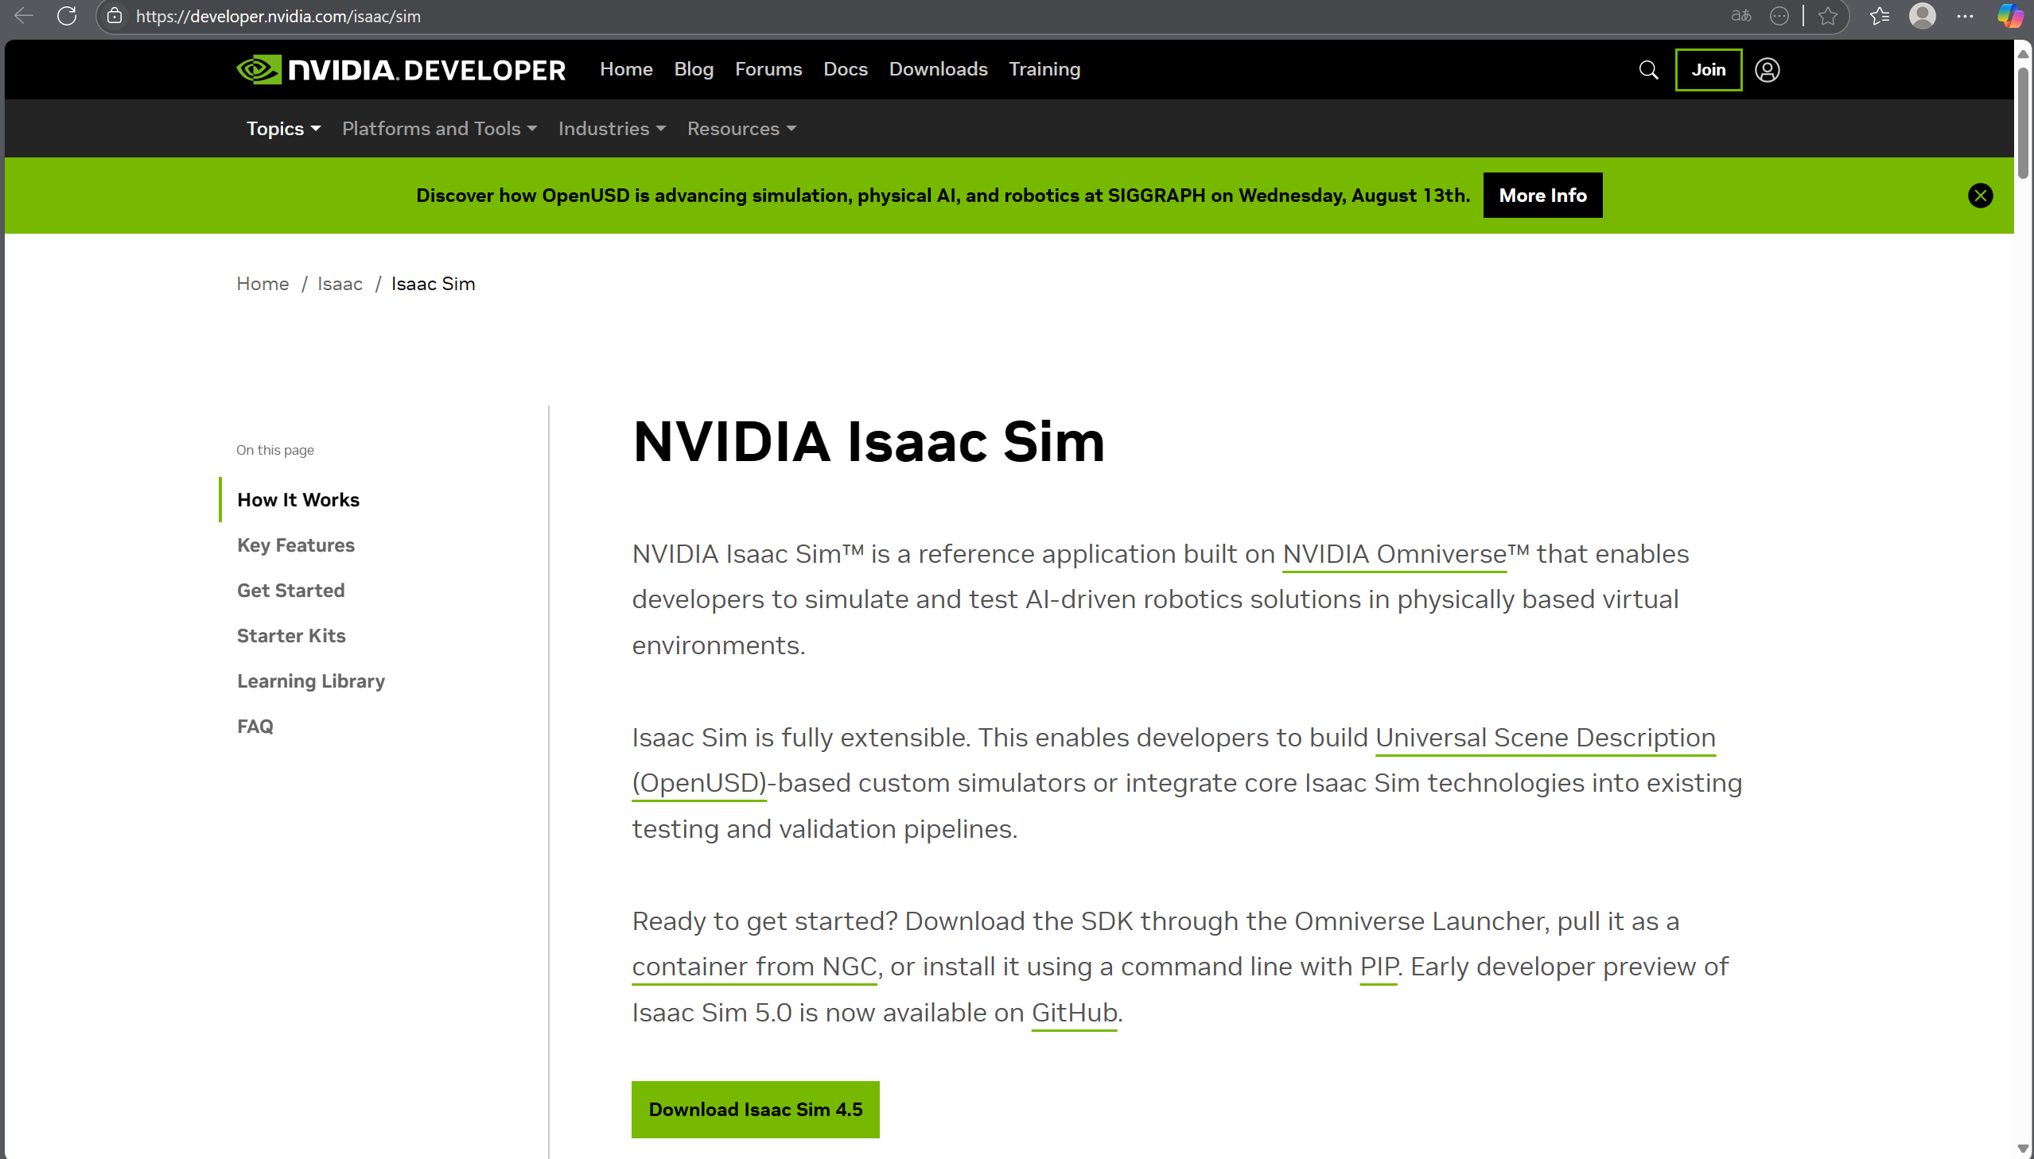Dismiss the green SIGGRAPH banner
Image resolution: width=2034 pixels, height=1159 pixels.
1980,196
